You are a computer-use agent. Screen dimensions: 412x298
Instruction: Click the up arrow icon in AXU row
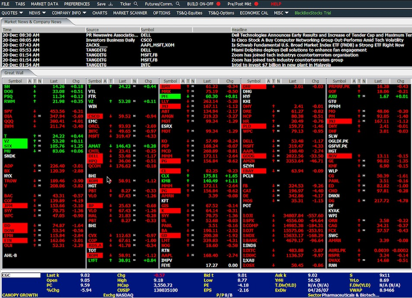359,96
